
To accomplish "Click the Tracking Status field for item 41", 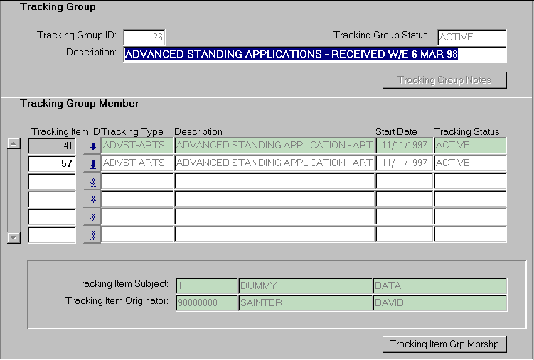I will (x=469, y=146).
